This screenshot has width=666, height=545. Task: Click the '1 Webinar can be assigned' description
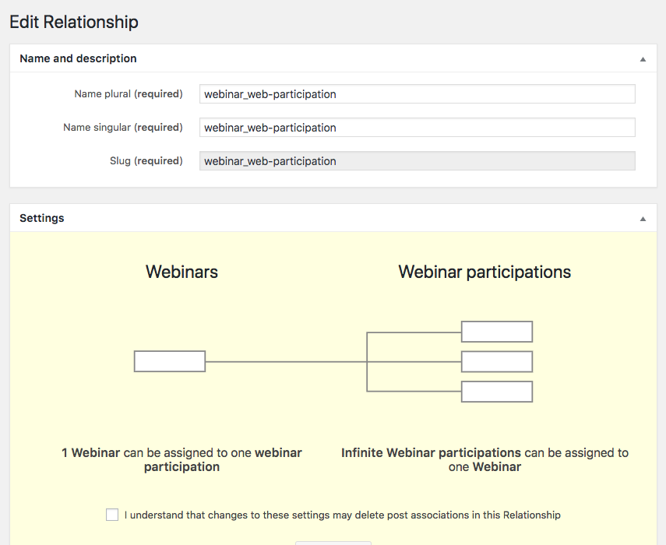point(181,459)
